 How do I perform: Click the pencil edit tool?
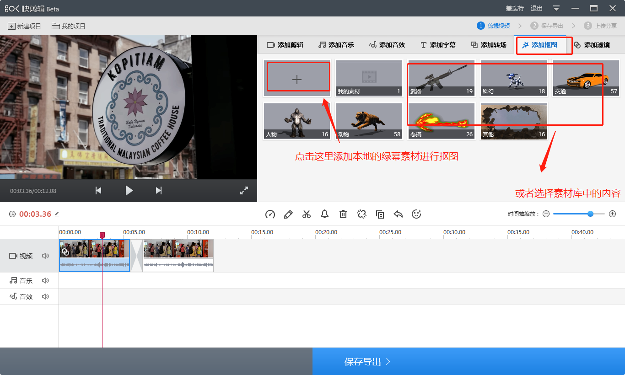[288, 214]
